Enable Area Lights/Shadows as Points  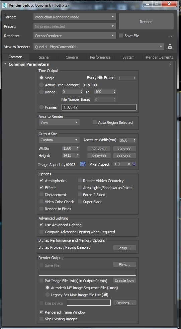(80, 187)
